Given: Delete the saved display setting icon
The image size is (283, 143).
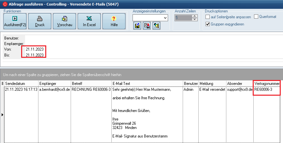Looking at the screenshot, I should tap(147, 26).
